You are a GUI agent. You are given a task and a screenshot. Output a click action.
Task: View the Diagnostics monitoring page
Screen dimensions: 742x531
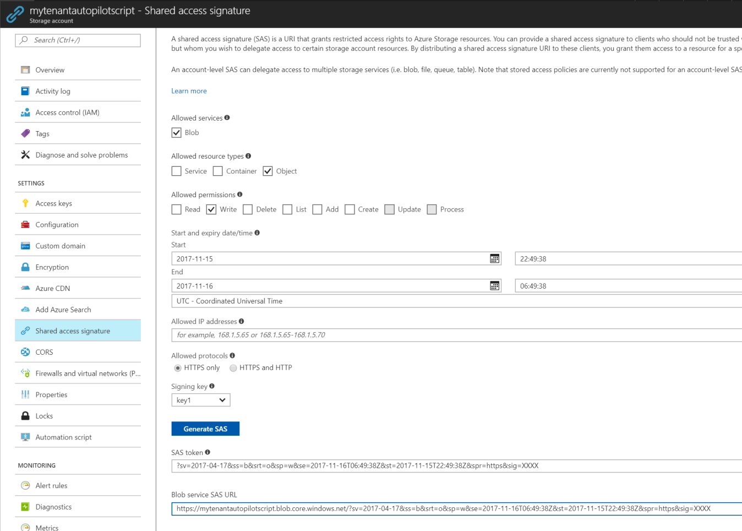tap(54, 506)
